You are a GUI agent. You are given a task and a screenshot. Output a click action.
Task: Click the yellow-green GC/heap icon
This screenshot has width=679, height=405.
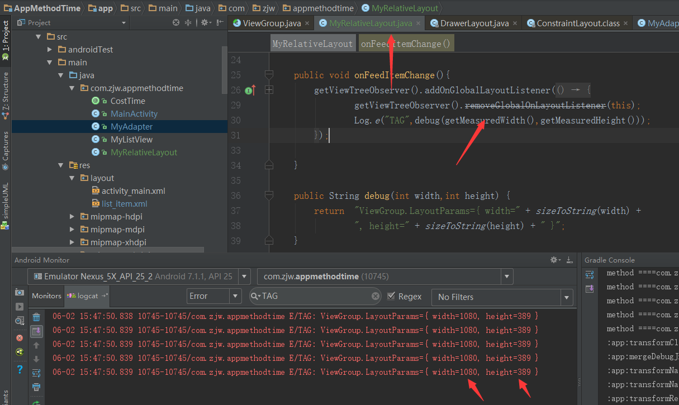20,352
